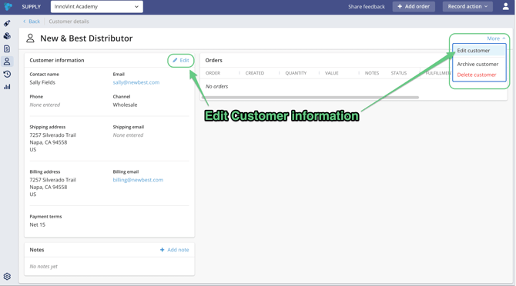This screenshot has height=286, width=516.
Task: Select Edit customer from More menu
Action: (x=479, y=51)
